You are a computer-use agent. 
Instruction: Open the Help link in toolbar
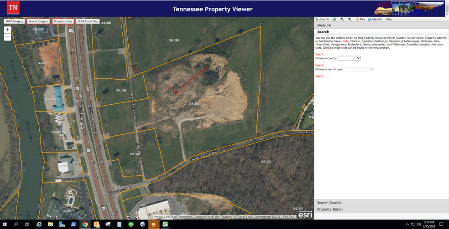click(x=389, y=19)
